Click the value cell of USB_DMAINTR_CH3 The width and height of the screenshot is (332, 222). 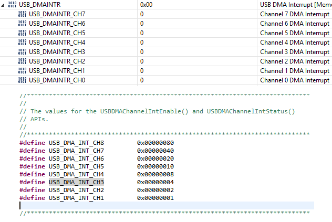click(197, 52)
